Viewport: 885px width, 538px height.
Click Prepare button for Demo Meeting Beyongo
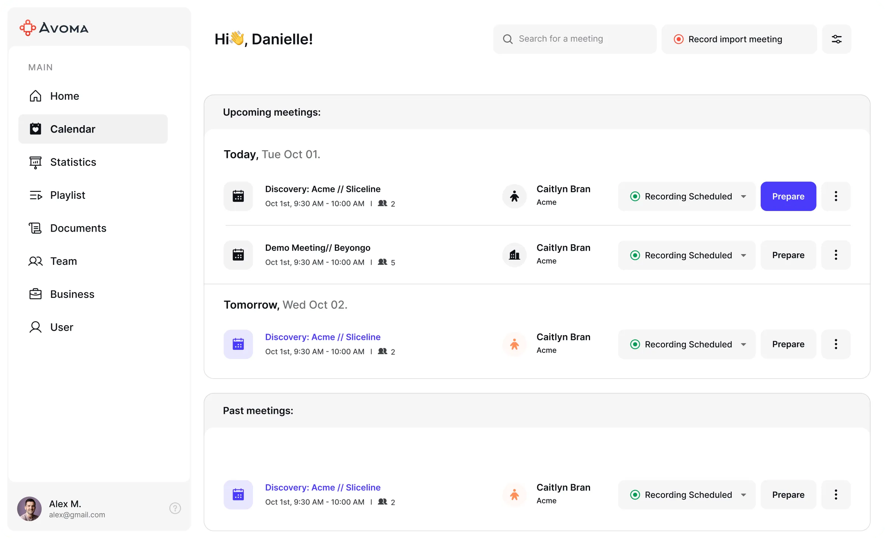point(788,254)
